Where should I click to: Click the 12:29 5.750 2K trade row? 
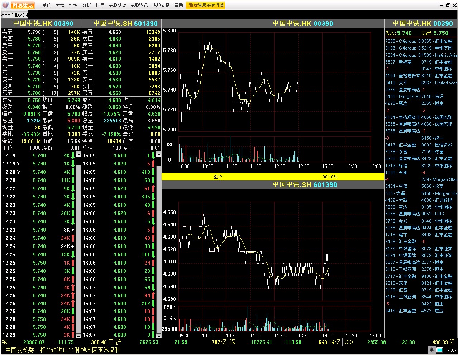click(x=38, y=335)
